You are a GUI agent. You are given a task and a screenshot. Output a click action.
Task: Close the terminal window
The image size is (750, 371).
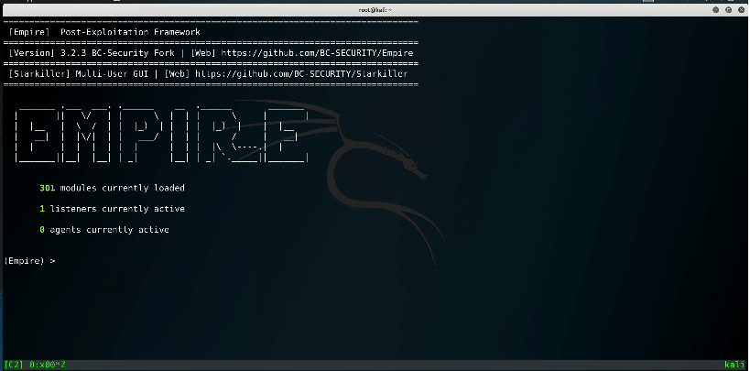tap(741, 9)
